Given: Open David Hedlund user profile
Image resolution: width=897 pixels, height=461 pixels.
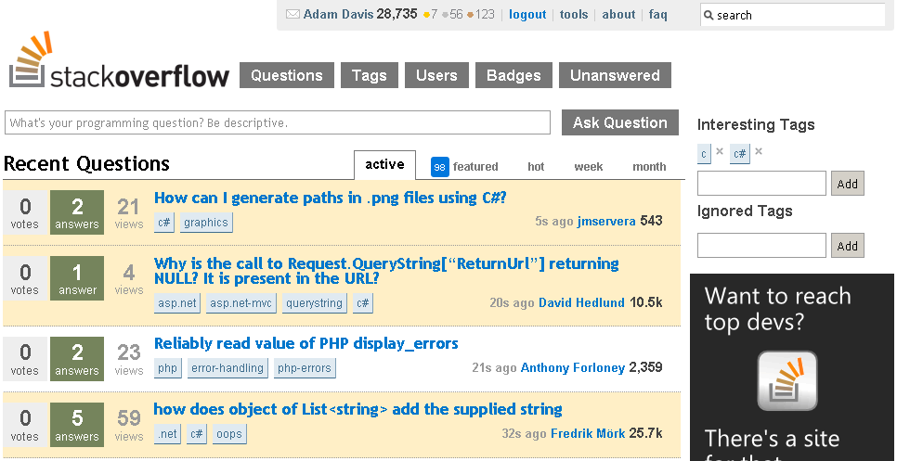Looking at the screenshot, I should click(581, 302).
